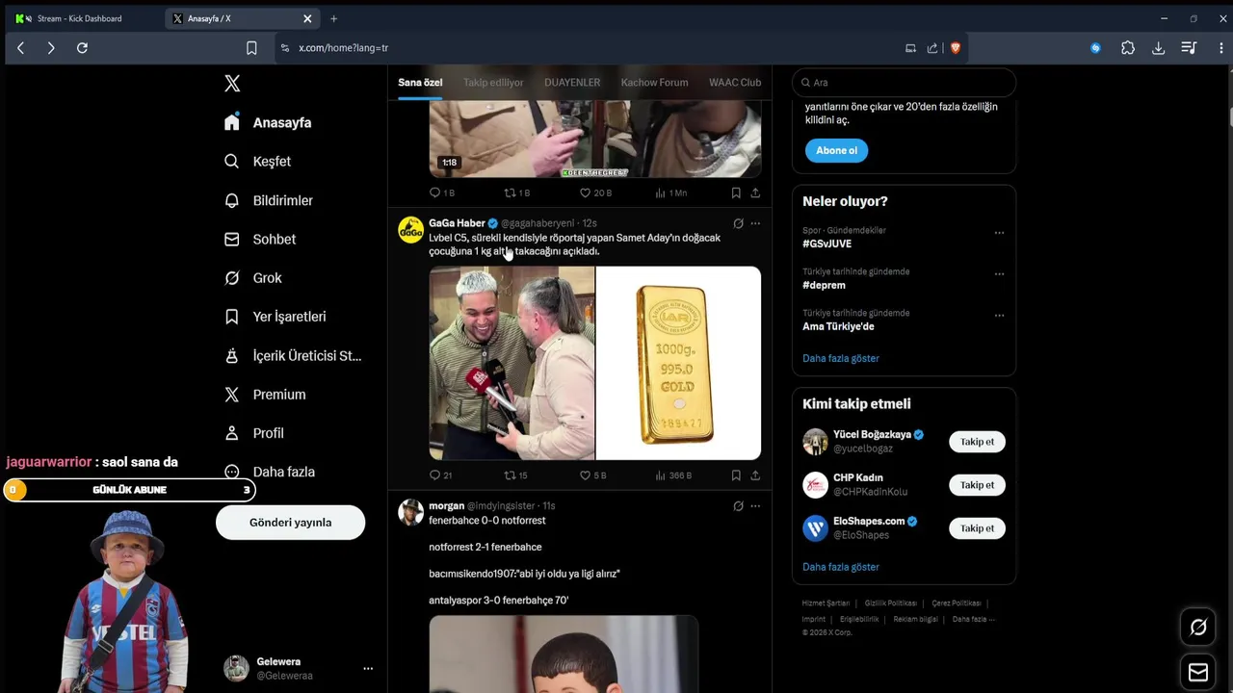Open Grok from sidebar

tap(253, 278)
